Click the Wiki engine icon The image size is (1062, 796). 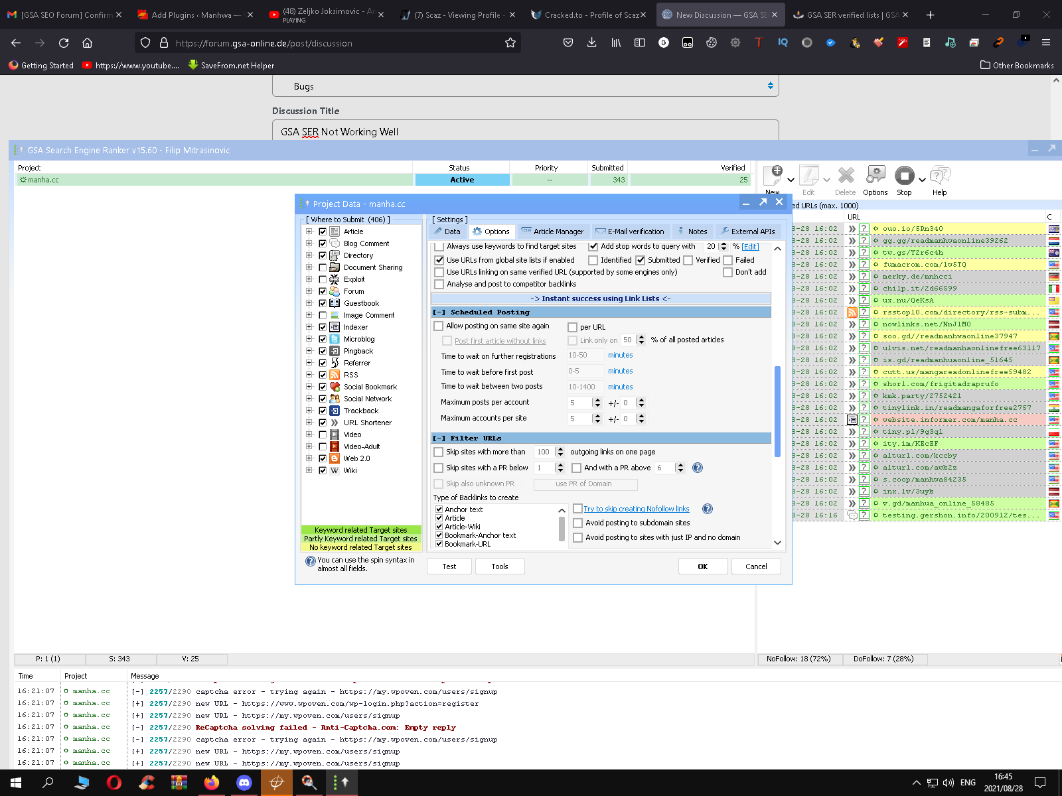(335, 470)
